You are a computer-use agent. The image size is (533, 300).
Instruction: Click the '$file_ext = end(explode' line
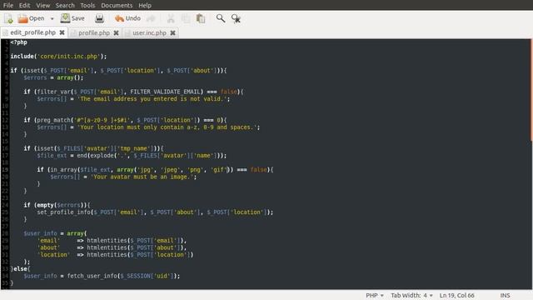[132, 156]
